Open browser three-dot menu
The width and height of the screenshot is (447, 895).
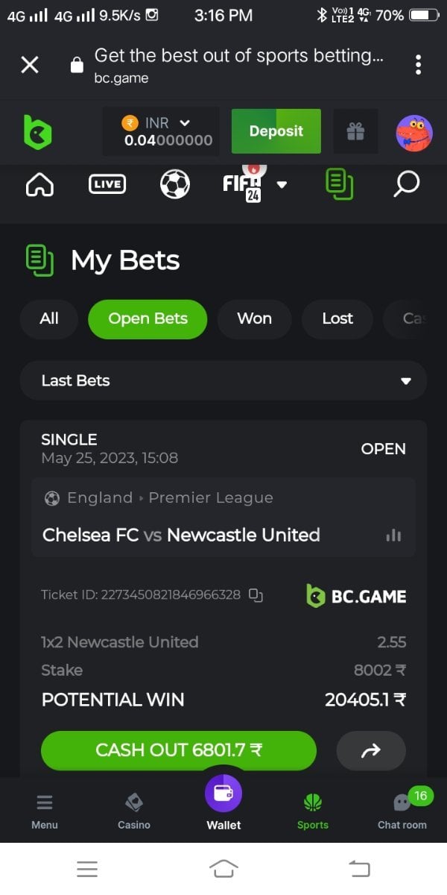point(419,65)
